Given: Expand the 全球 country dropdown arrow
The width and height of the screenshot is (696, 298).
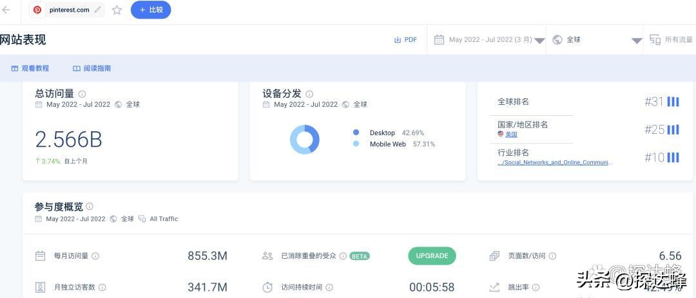Looking at the screenshot, I should tap(637, 41).
